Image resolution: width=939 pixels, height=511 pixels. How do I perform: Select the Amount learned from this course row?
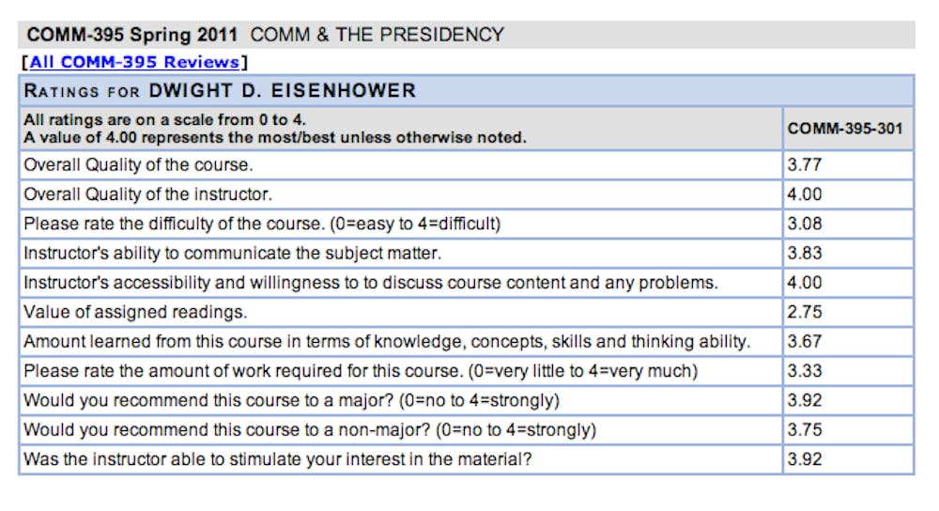387,342
